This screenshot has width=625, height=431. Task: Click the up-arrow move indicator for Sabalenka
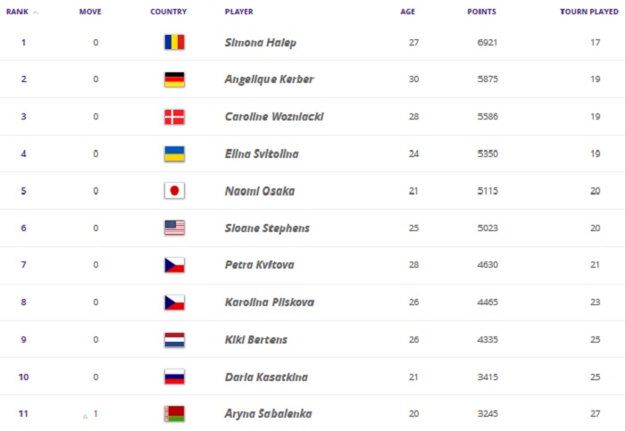tap(86, 415)
